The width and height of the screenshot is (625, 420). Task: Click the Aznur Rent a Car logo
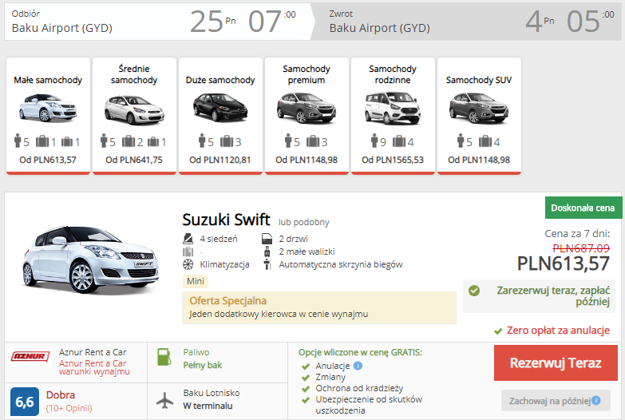point(32,356)
